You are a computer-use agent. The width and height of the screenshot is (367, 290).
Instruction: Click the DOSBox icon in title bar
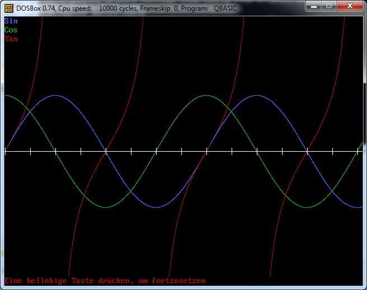[x=9, y=8]
